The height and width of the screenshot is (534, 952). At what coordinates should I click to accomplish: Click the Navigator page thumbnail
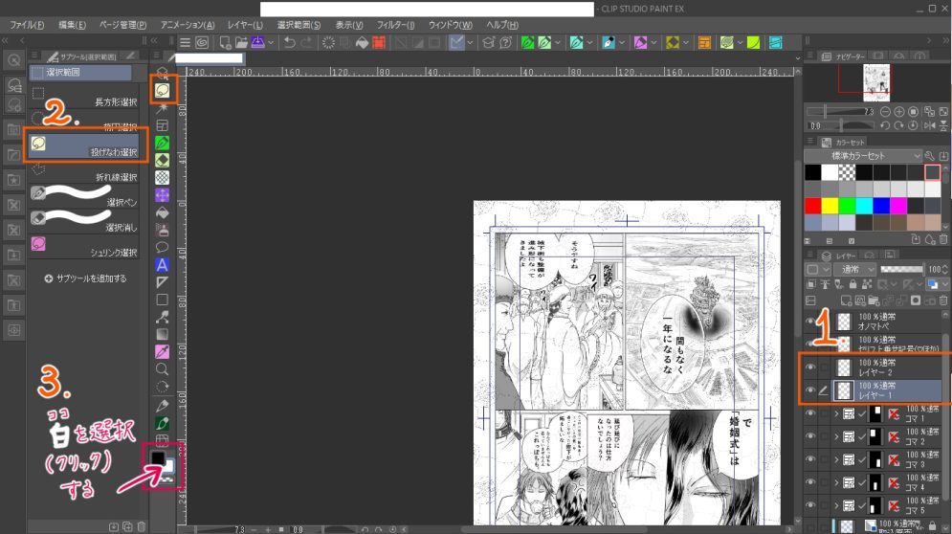[877, 81]
